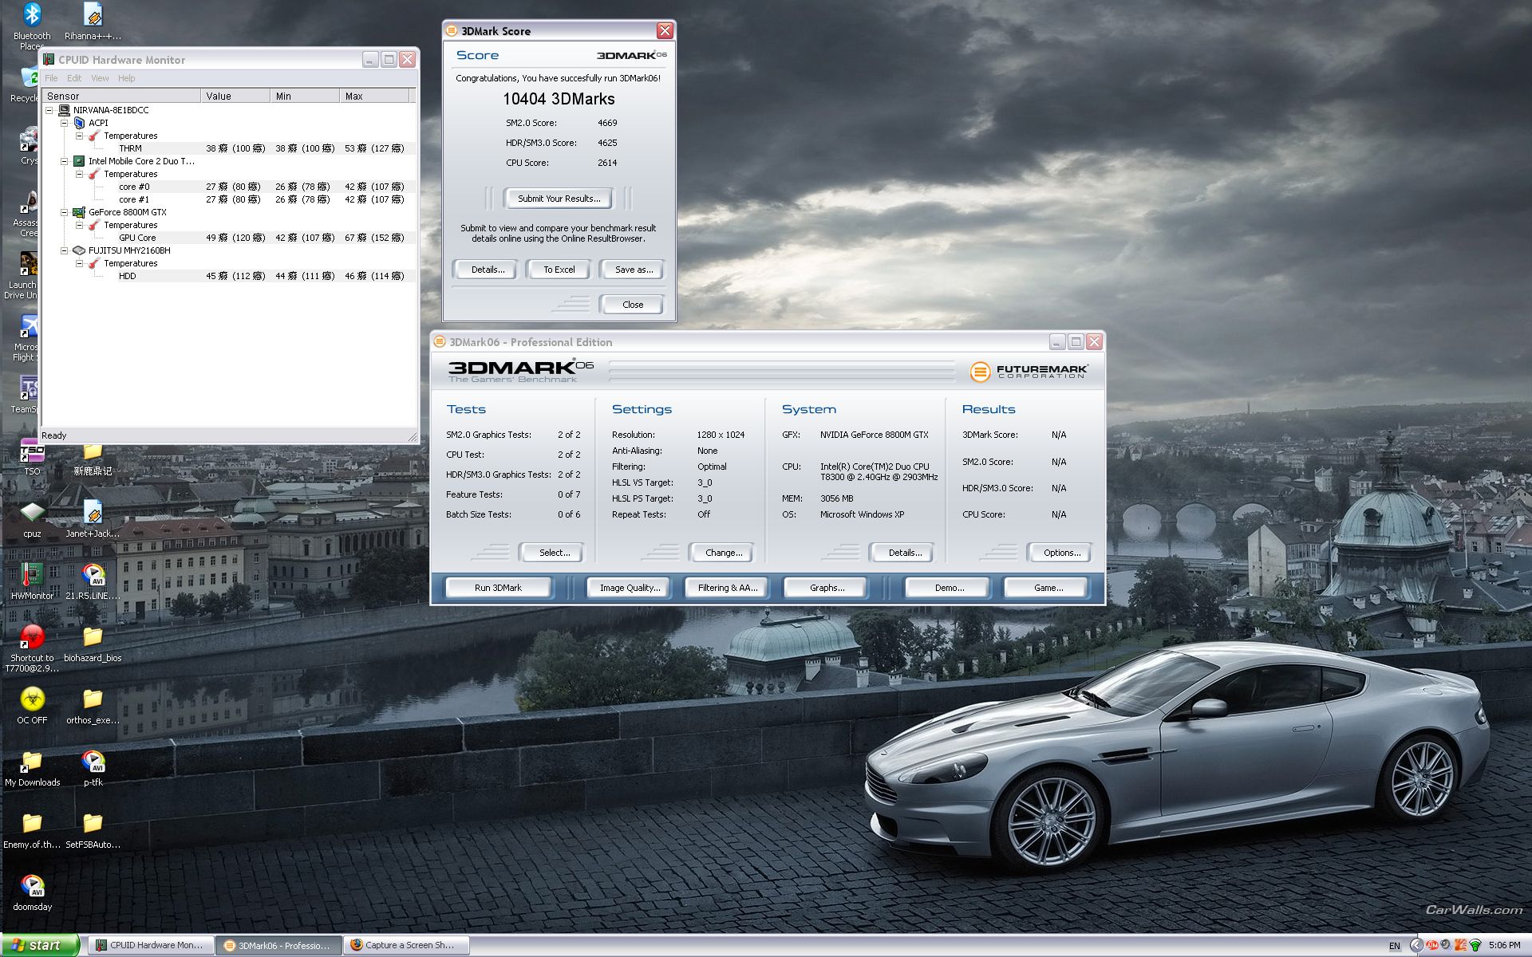Screen dimensions: 1532x957
Task: Click the Max column header
Action: point(375,96)
